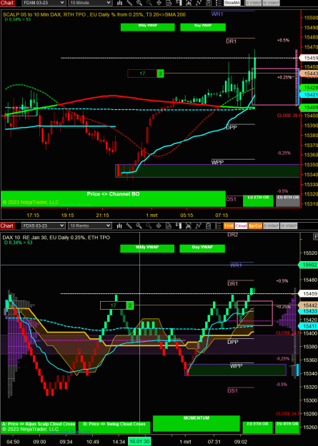Toggle BarCol button in bottom chart toolbar

pyautogui.click(x=255, y=225)
